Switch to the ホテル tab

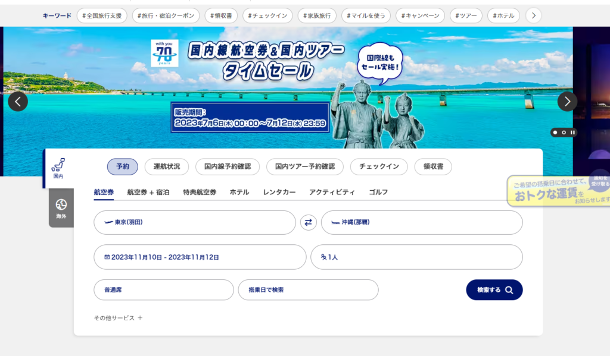pos(239,192)
